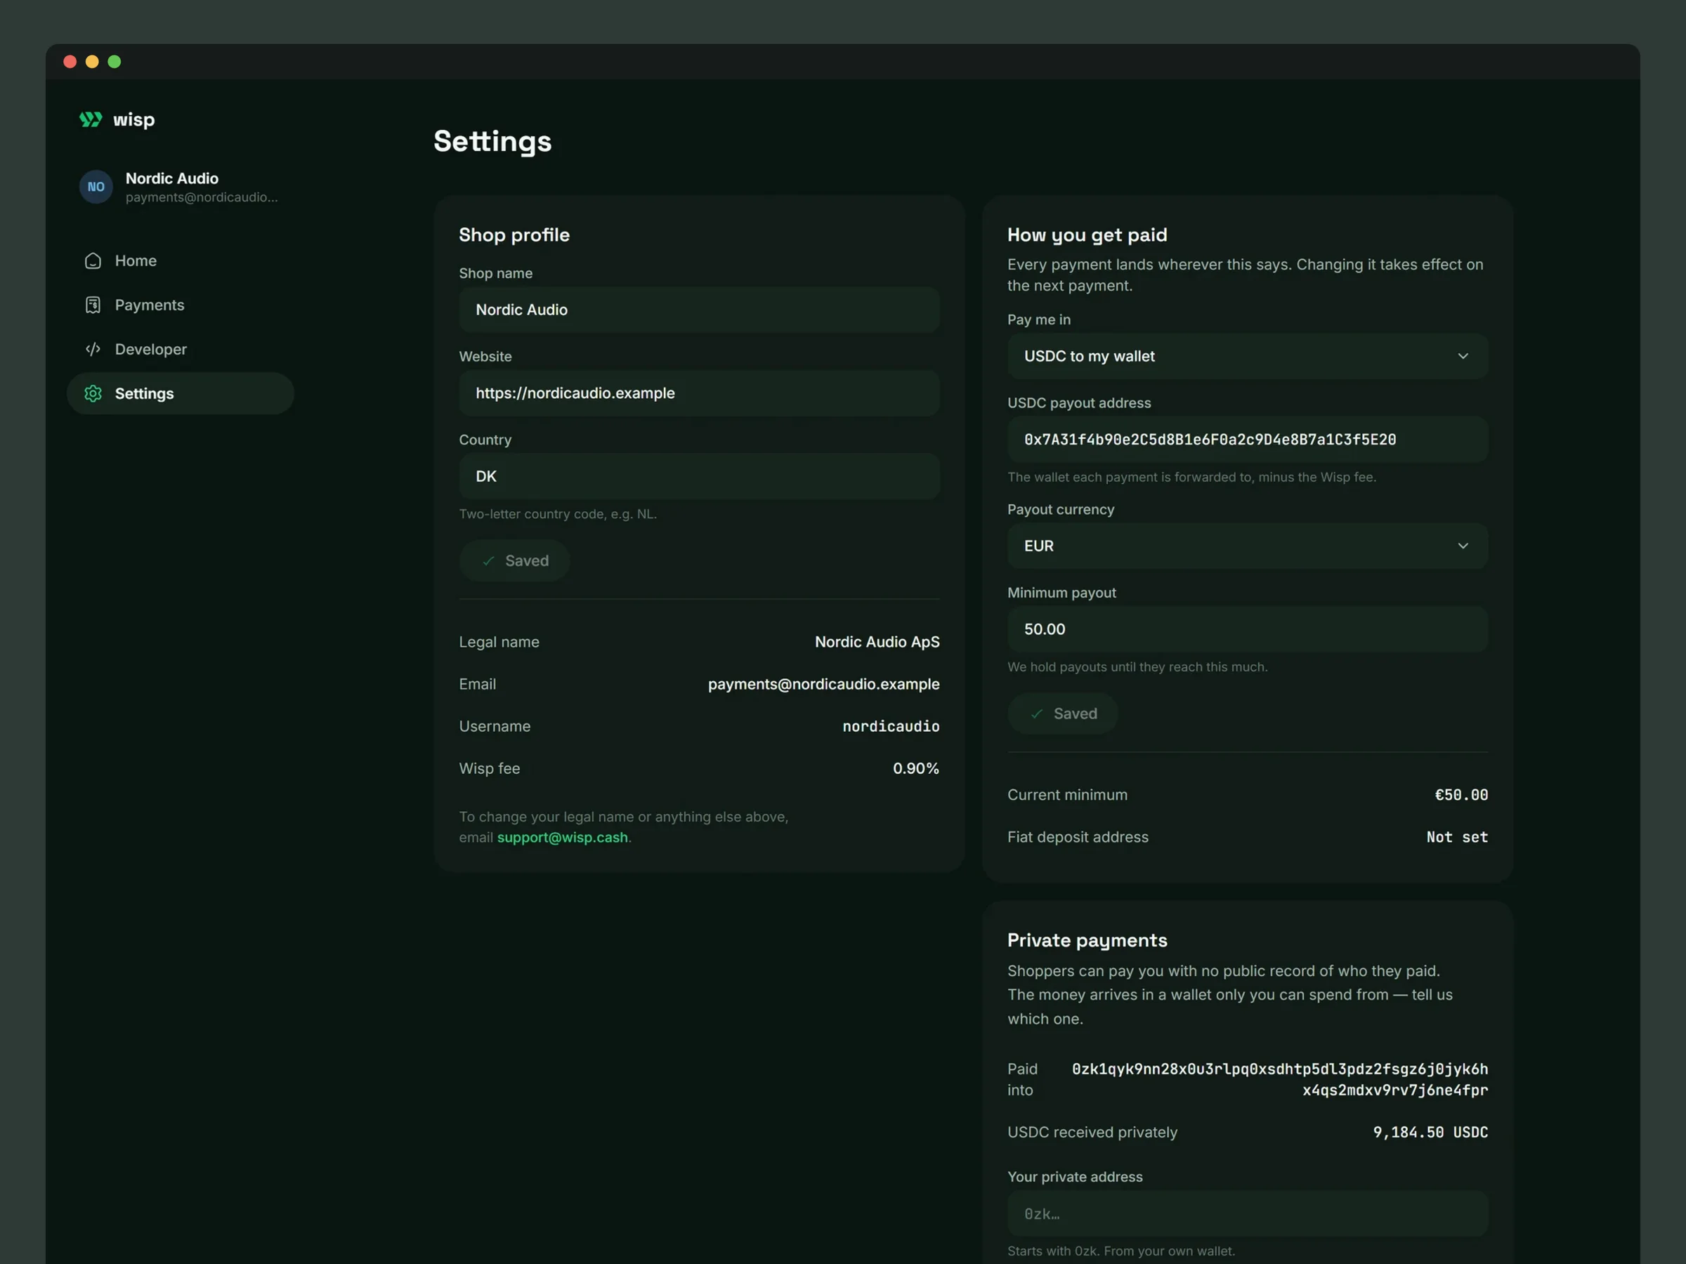
Task: Open the support@wisp.cash email link
Action: [563, 837]
